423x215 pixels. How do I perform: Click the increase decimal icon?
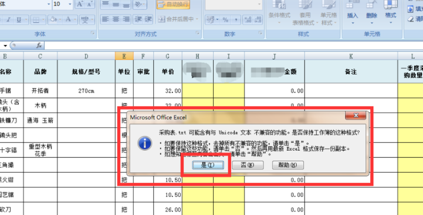click(248, 19)
